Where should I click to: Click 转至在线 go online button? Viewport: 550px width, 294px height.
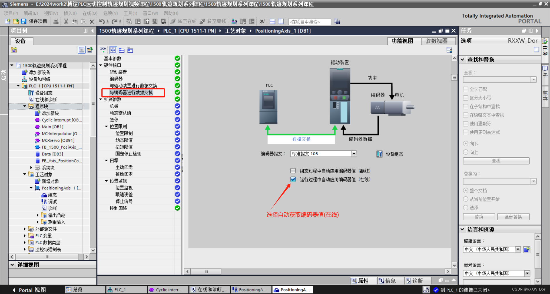coord(184,21)
